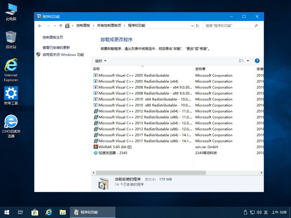Launch Internet Explorer from desktop
This screenshot has width=291, height=218.
pyautogui.click(x=11, y=70)
